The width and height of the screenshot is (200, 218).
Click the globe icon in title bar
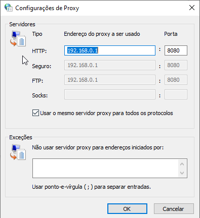9,8
